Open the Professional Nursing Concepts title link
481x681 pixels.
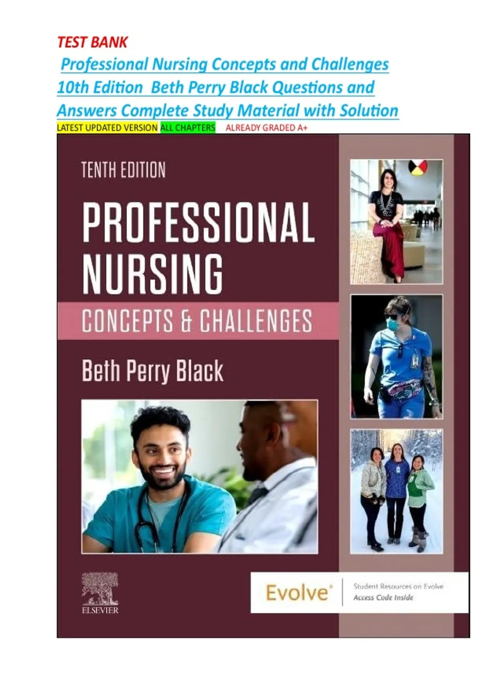tap(224, 64)
